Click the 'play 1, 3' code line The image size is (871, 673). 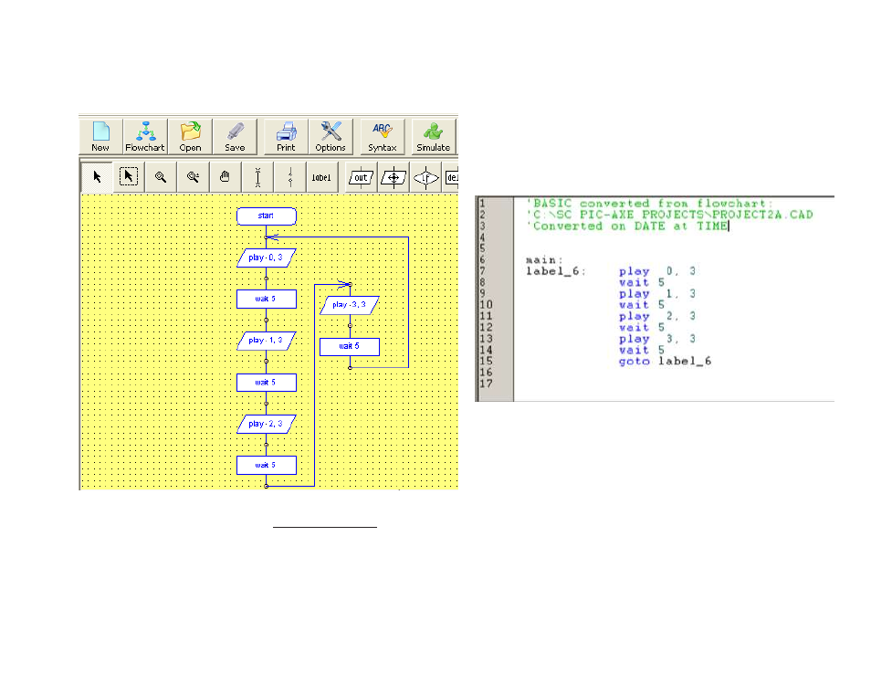[657, 294]
